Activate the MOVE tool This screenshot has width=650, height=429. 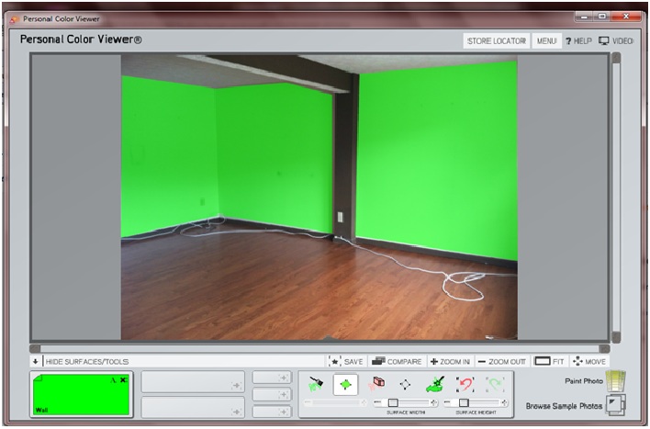click(589, 361)
